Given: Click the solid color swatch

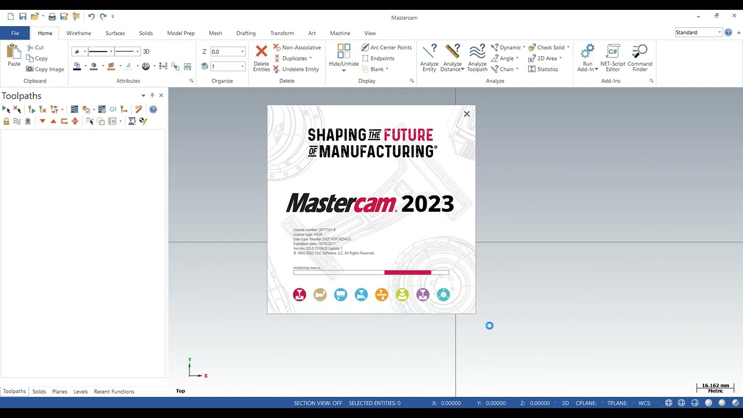Looking at the screenshot, I should (x=93, y=66).
